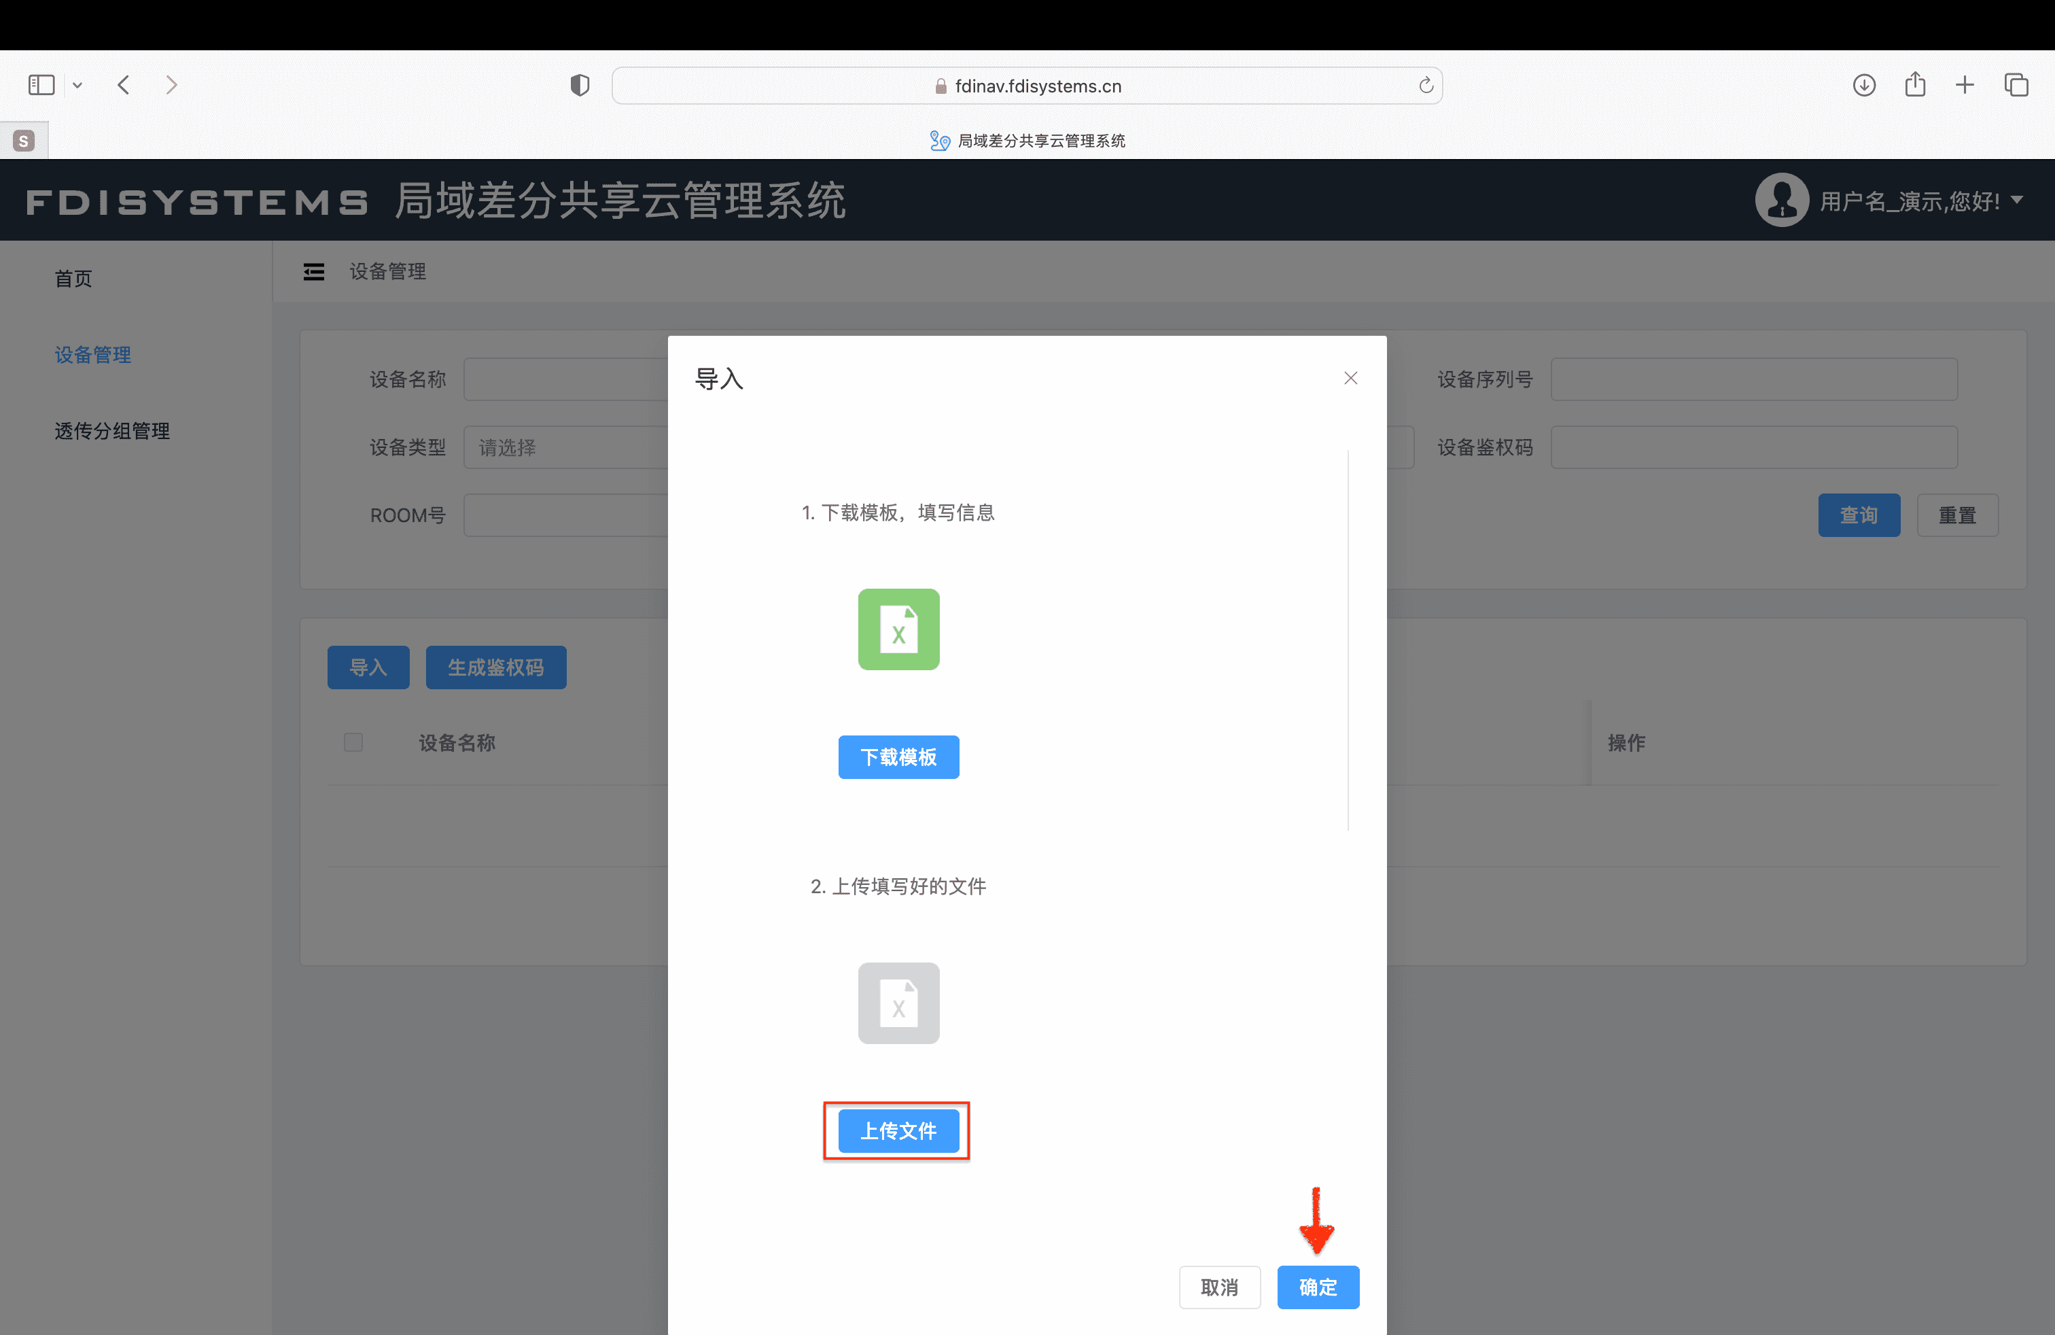Click the browser back arrow
The width and height of the screenshot is (2055, 1335).
(x=124, y=84)
